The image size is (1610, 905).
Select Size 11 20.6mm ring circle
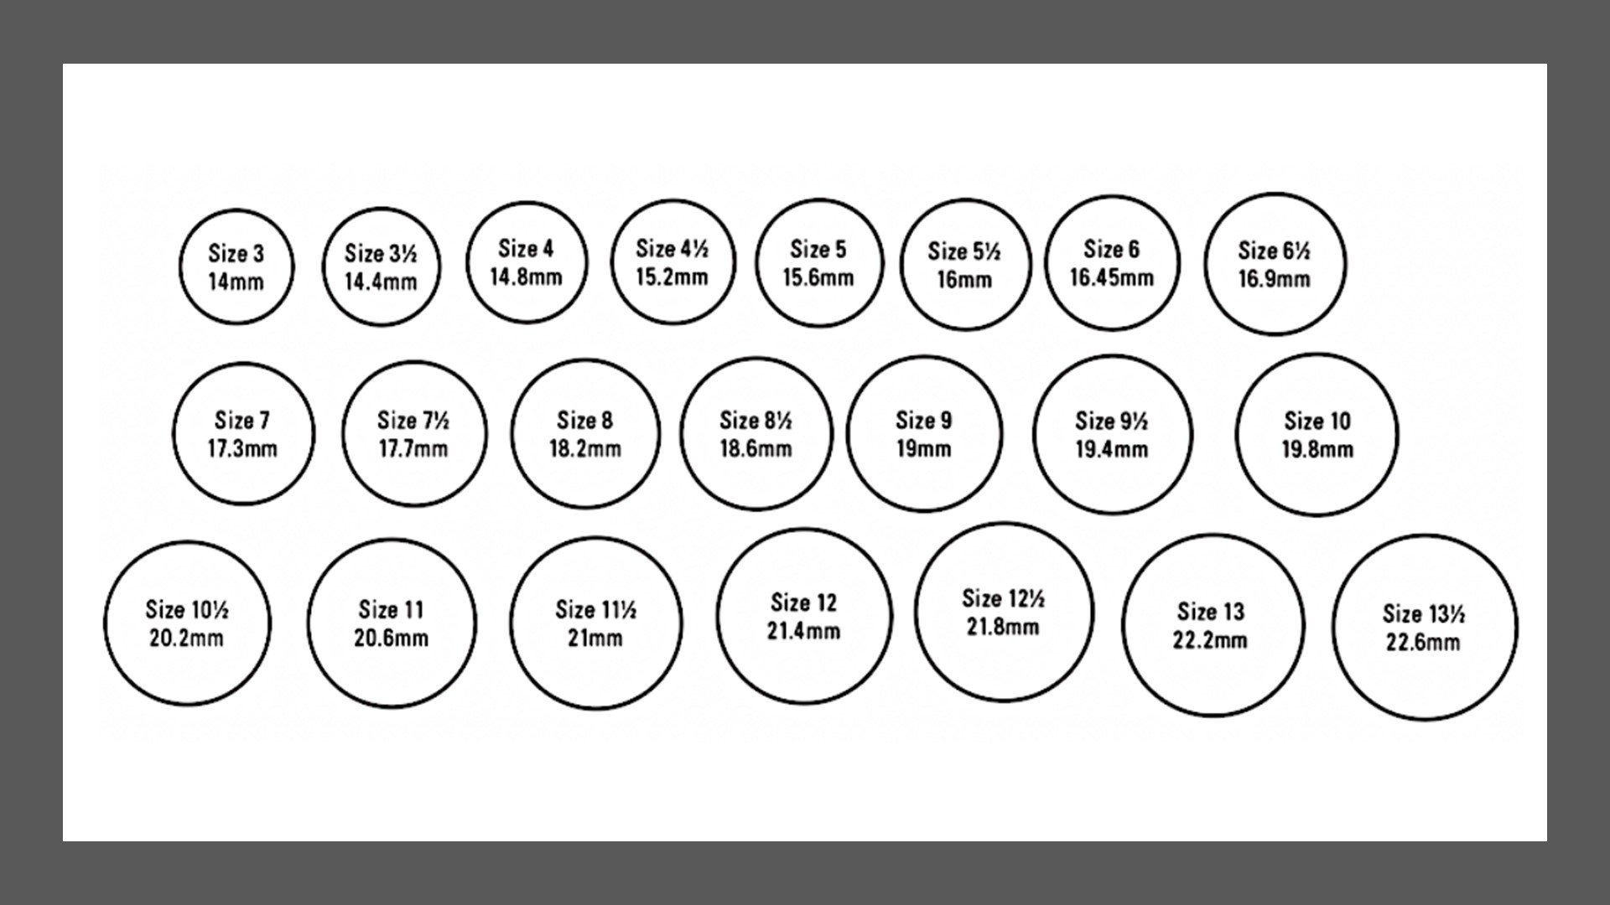392,622
